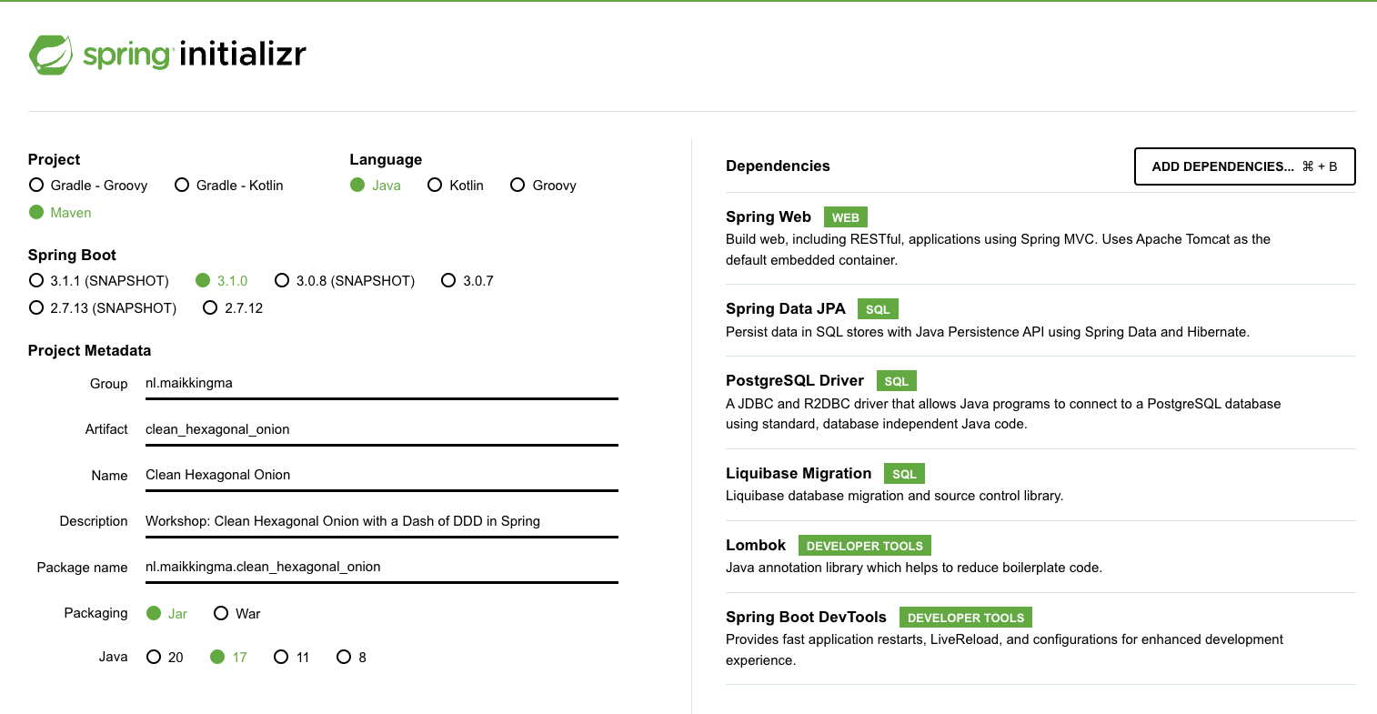Select the Gradle - Kotlin project option

coord(229,186)
